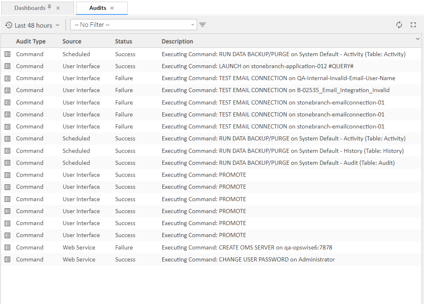
Task: Click the Source column header
Action: coord(72,41)
